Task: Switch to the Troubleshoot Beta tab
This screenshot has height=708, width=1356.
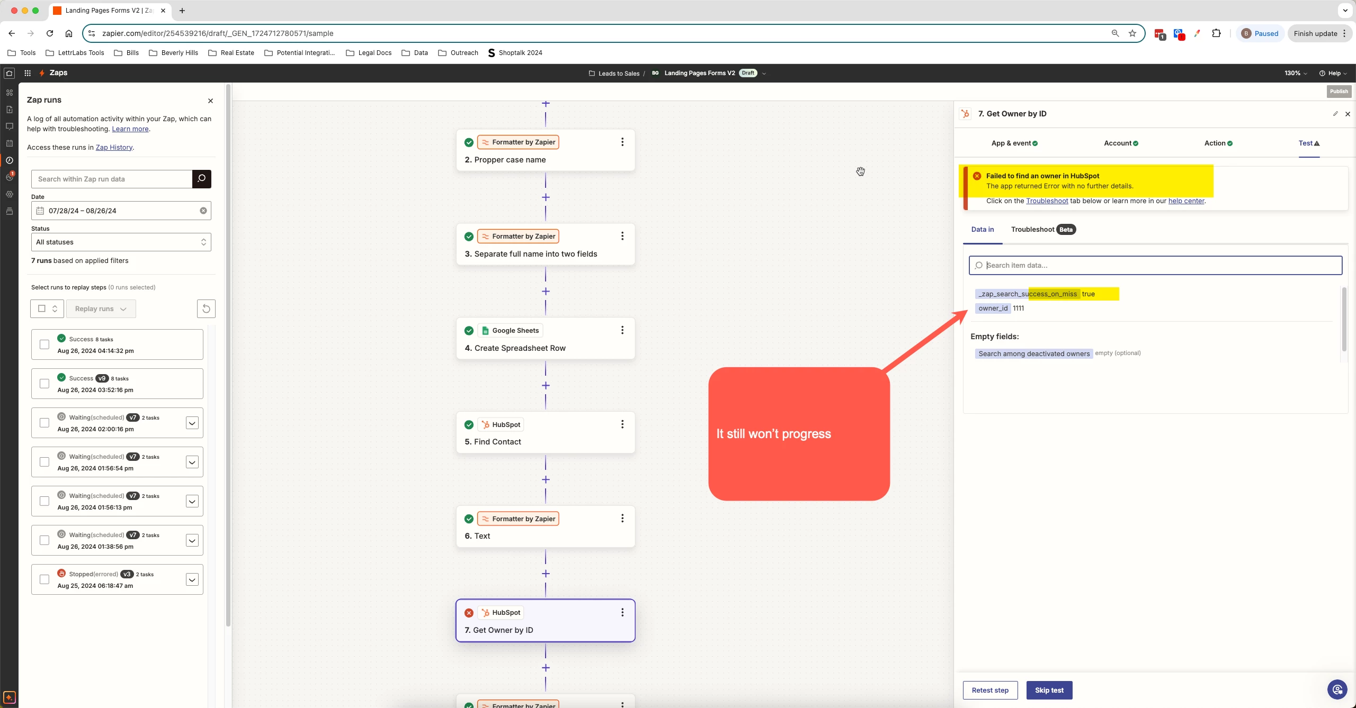Action: point(1042,229)
